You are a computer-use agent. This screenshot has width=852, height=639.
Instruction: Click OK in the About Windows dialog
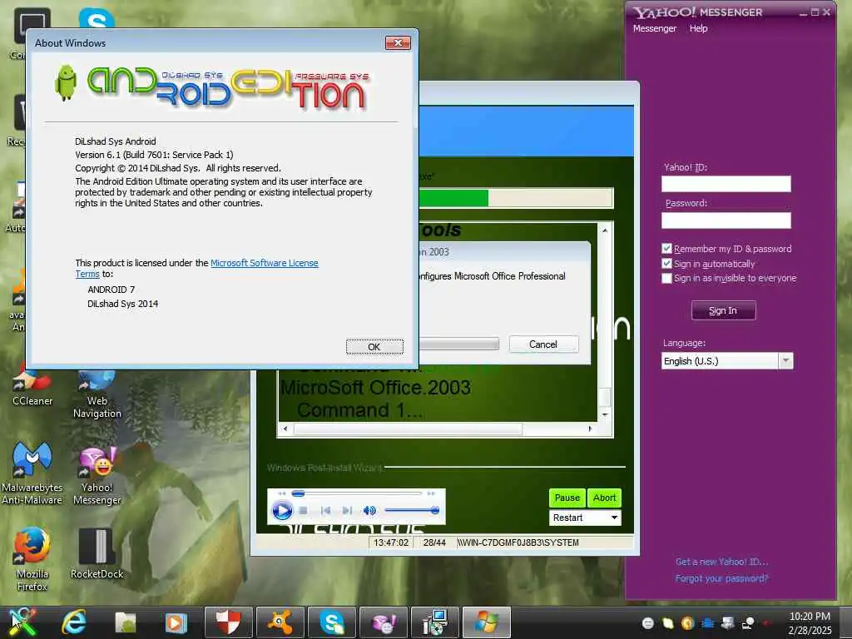point(374,347)
